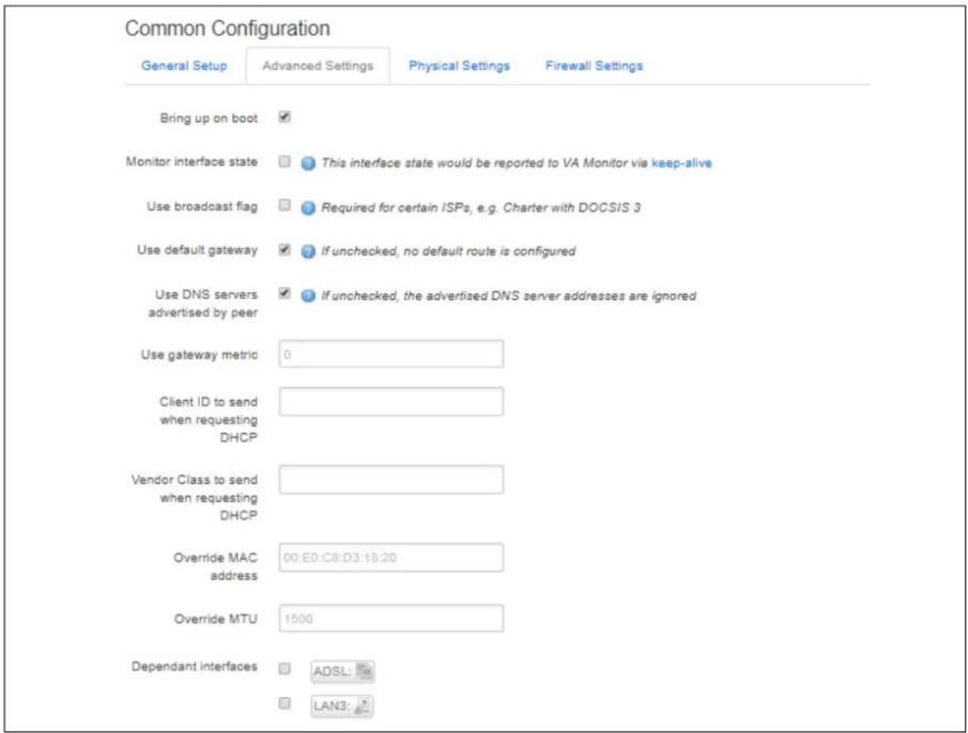968x733 pixels.
Task: Follow the keep-alive link
Action: point(682,163)
